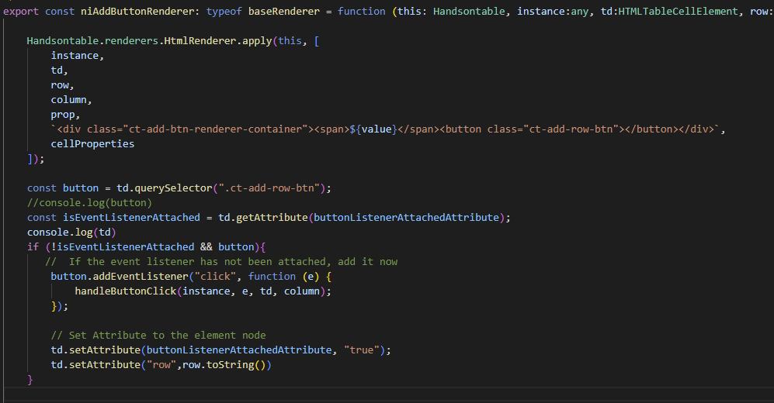Click the 'row,' argument line
Viewport: 774px width, 403px height.
point(62,85)
